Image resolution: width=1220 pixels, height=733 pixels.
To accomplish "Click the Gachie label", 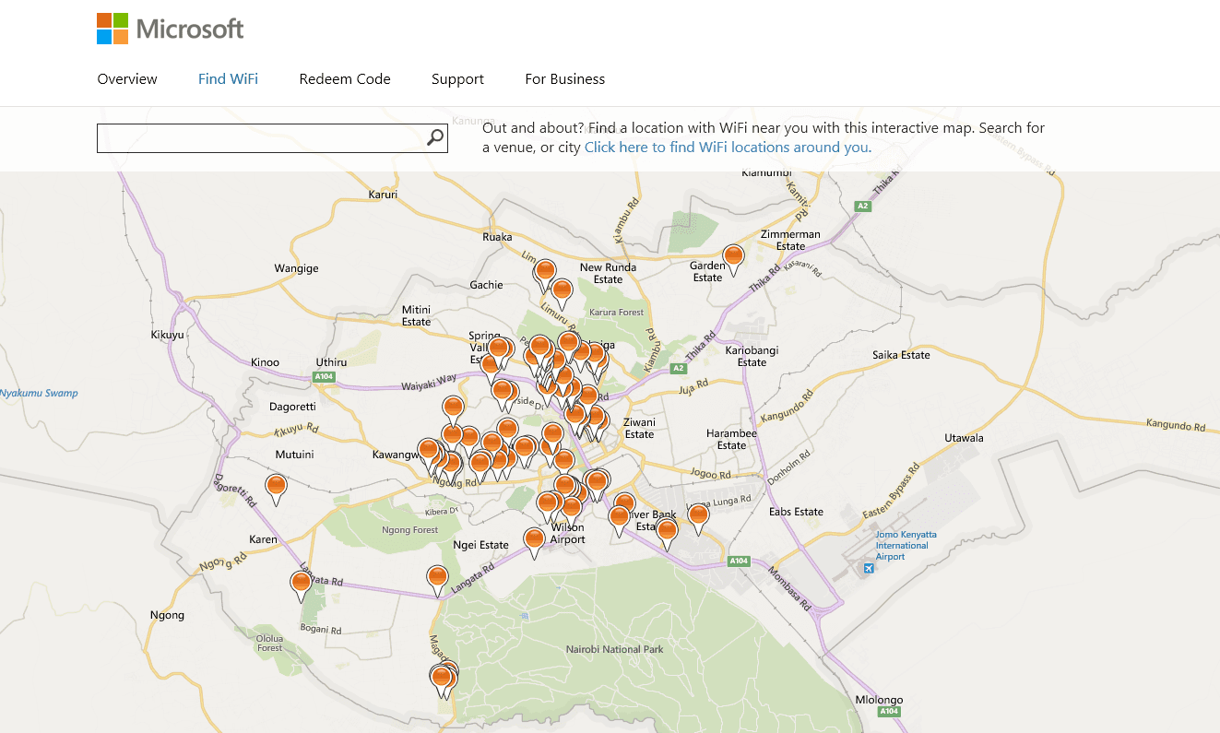I will tap(486, 285).
